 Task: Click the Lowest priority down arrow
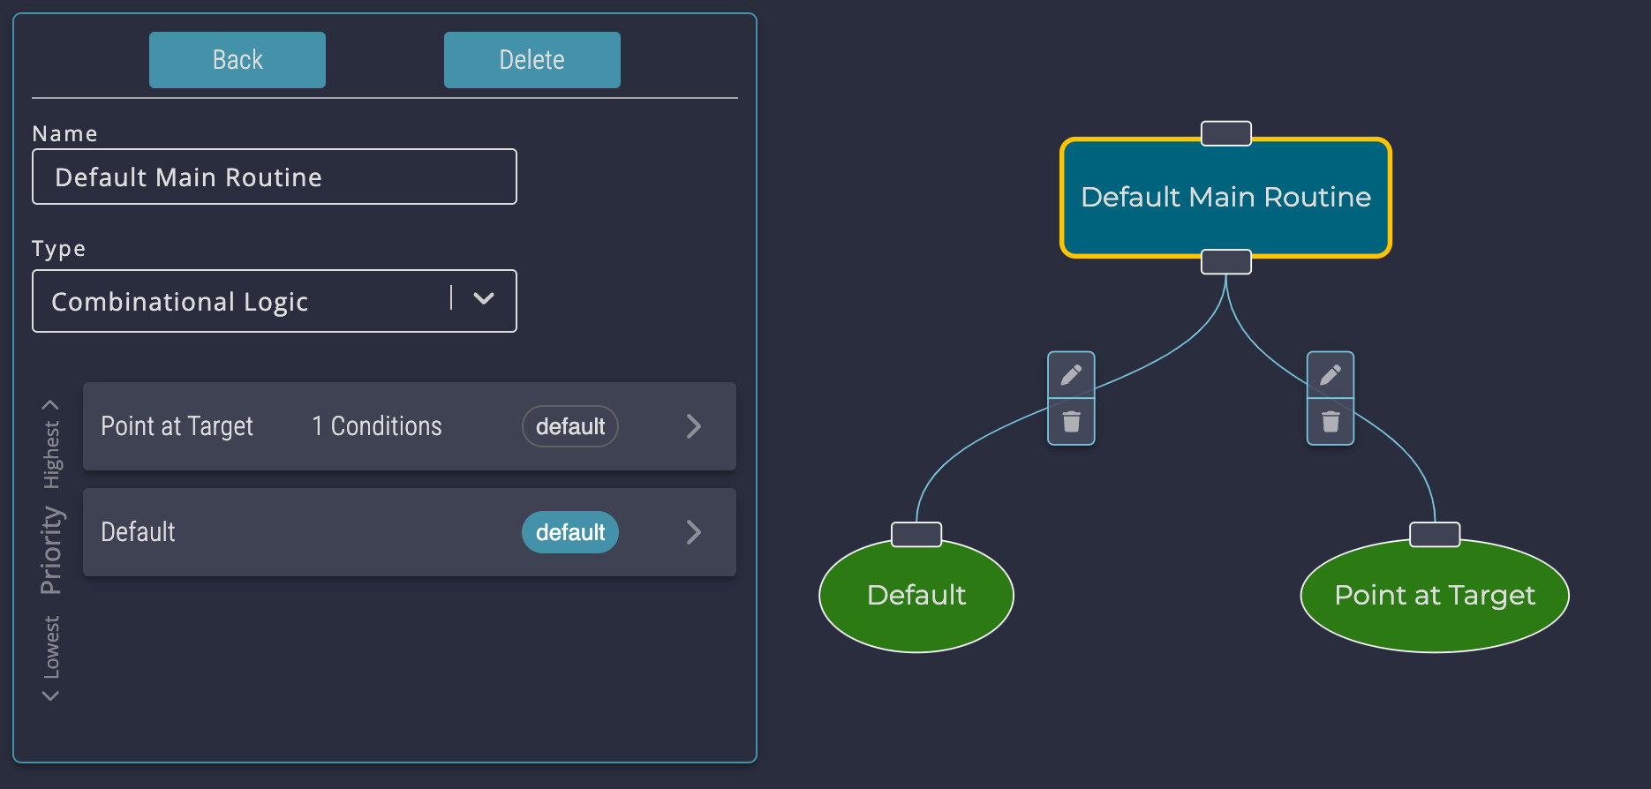[51, 695]
